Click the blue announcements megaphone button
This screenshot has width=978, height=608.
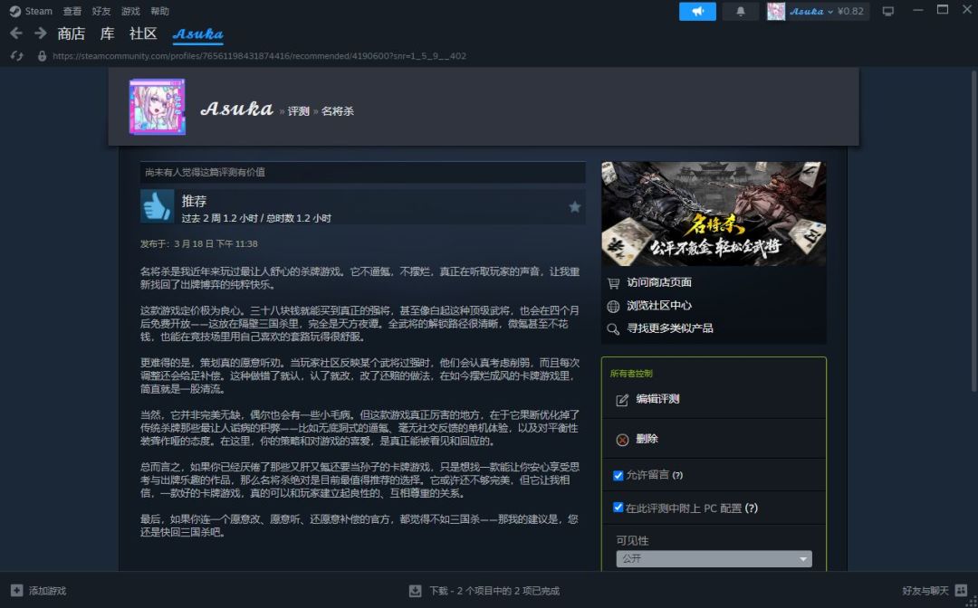[x=697, y=11]
